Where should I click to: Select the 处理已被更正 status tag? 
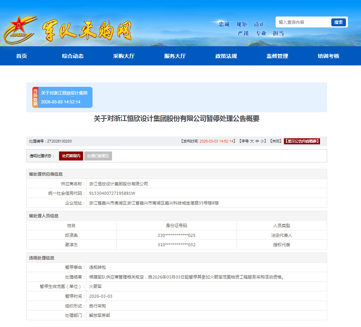coord(98,156)
